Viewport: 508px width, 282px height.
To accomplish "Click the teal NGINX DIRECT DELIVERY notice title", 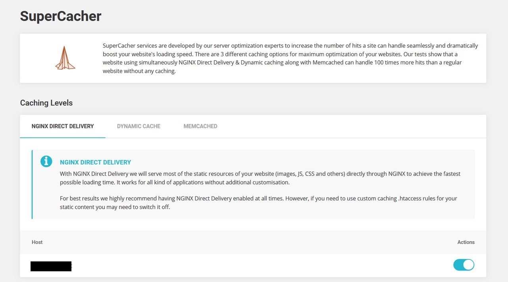I will 95,162.
